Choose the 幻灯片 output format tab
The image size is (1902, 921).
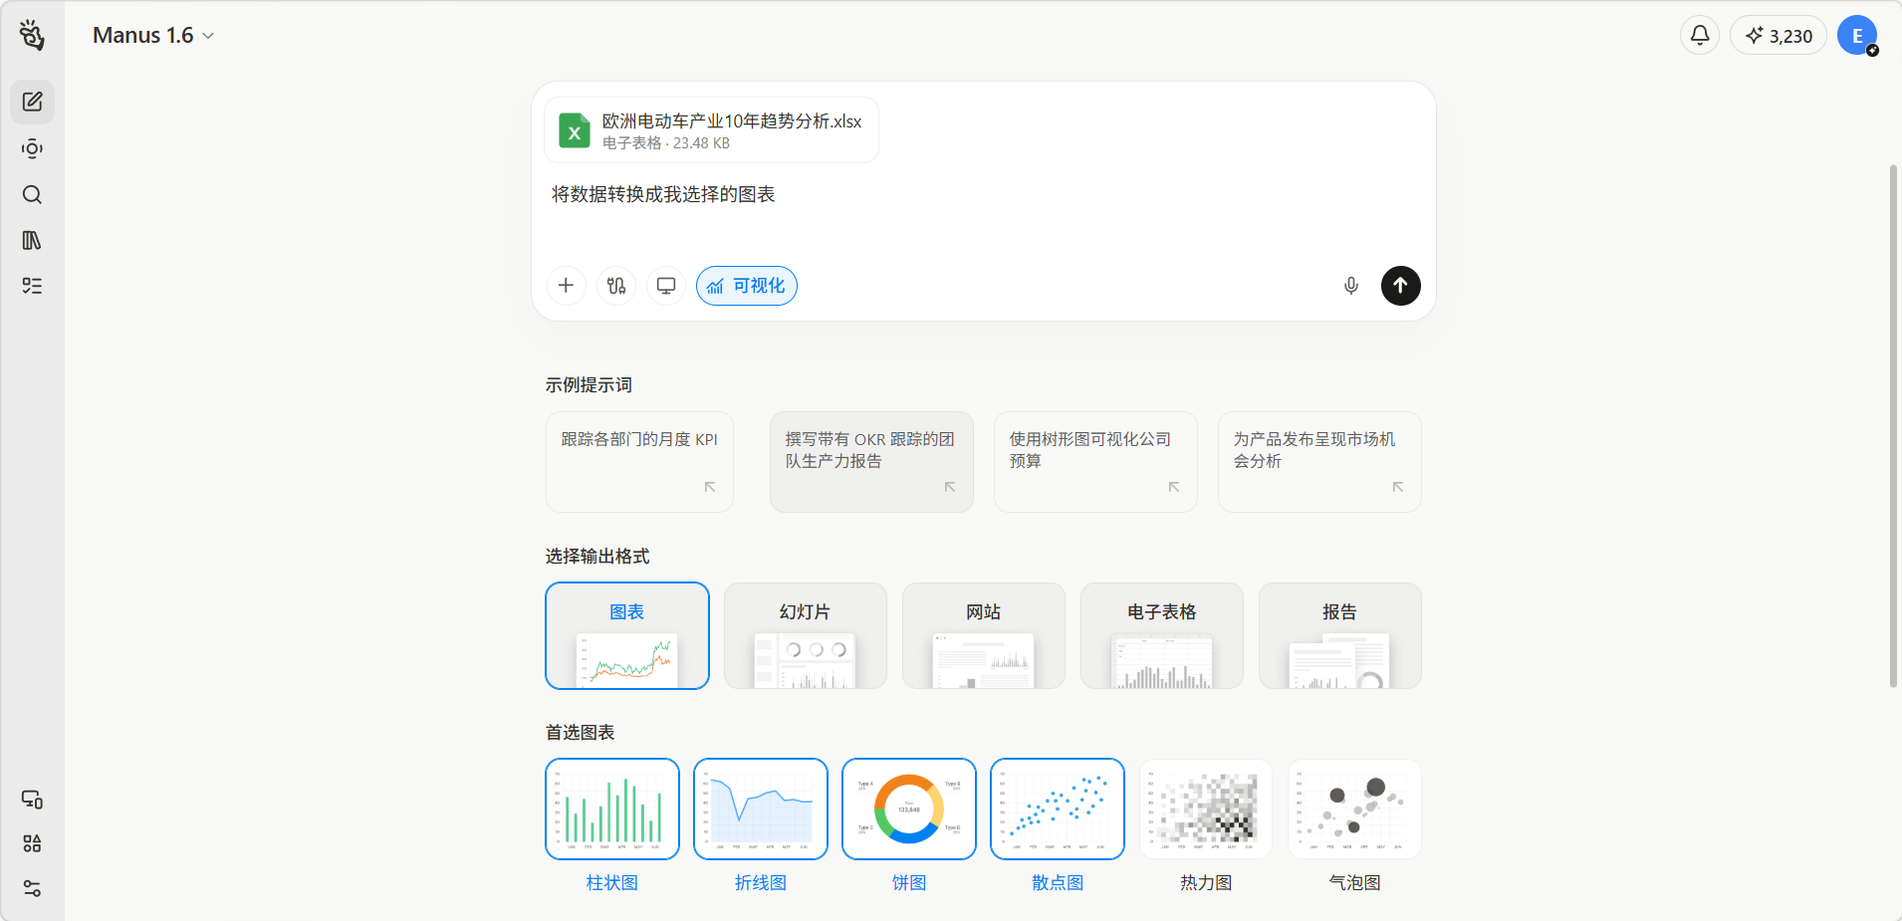(x=805, y=635)
